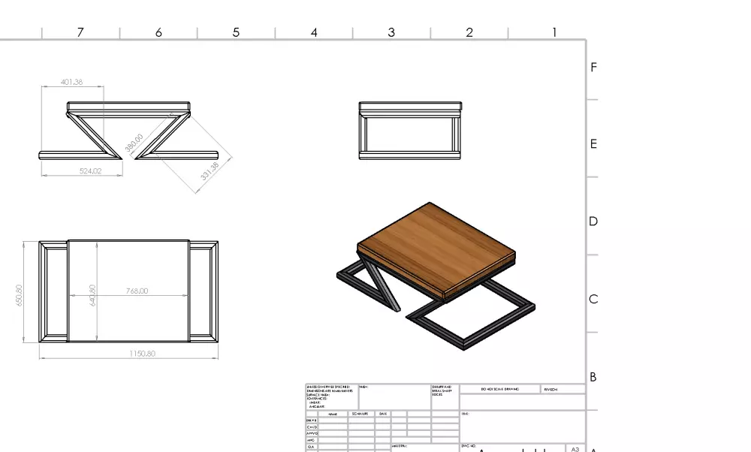Click the APPV'D row label
The height and width of the screenshot is (452, 751).
click(x=312, y=433)
